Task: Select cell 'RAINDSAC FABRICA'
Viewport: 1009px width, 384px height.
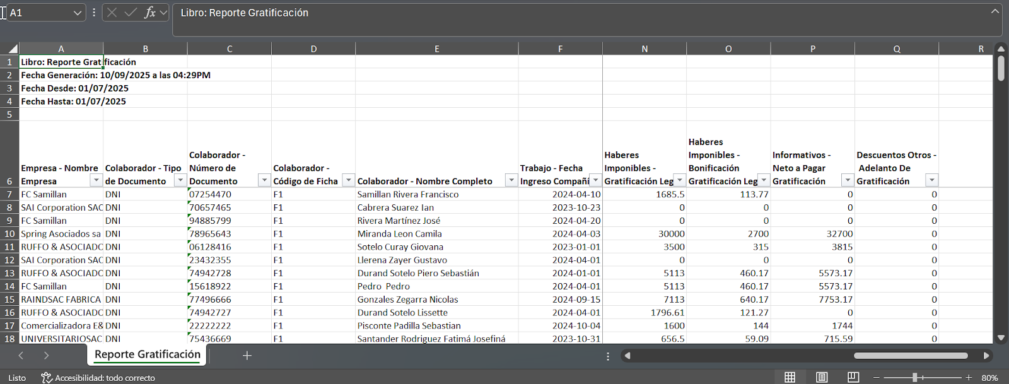Action: (61, 300)
